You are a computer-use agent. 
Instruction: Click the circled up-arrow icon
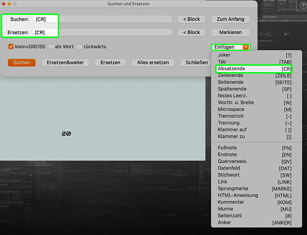click(x=303, y=6)
